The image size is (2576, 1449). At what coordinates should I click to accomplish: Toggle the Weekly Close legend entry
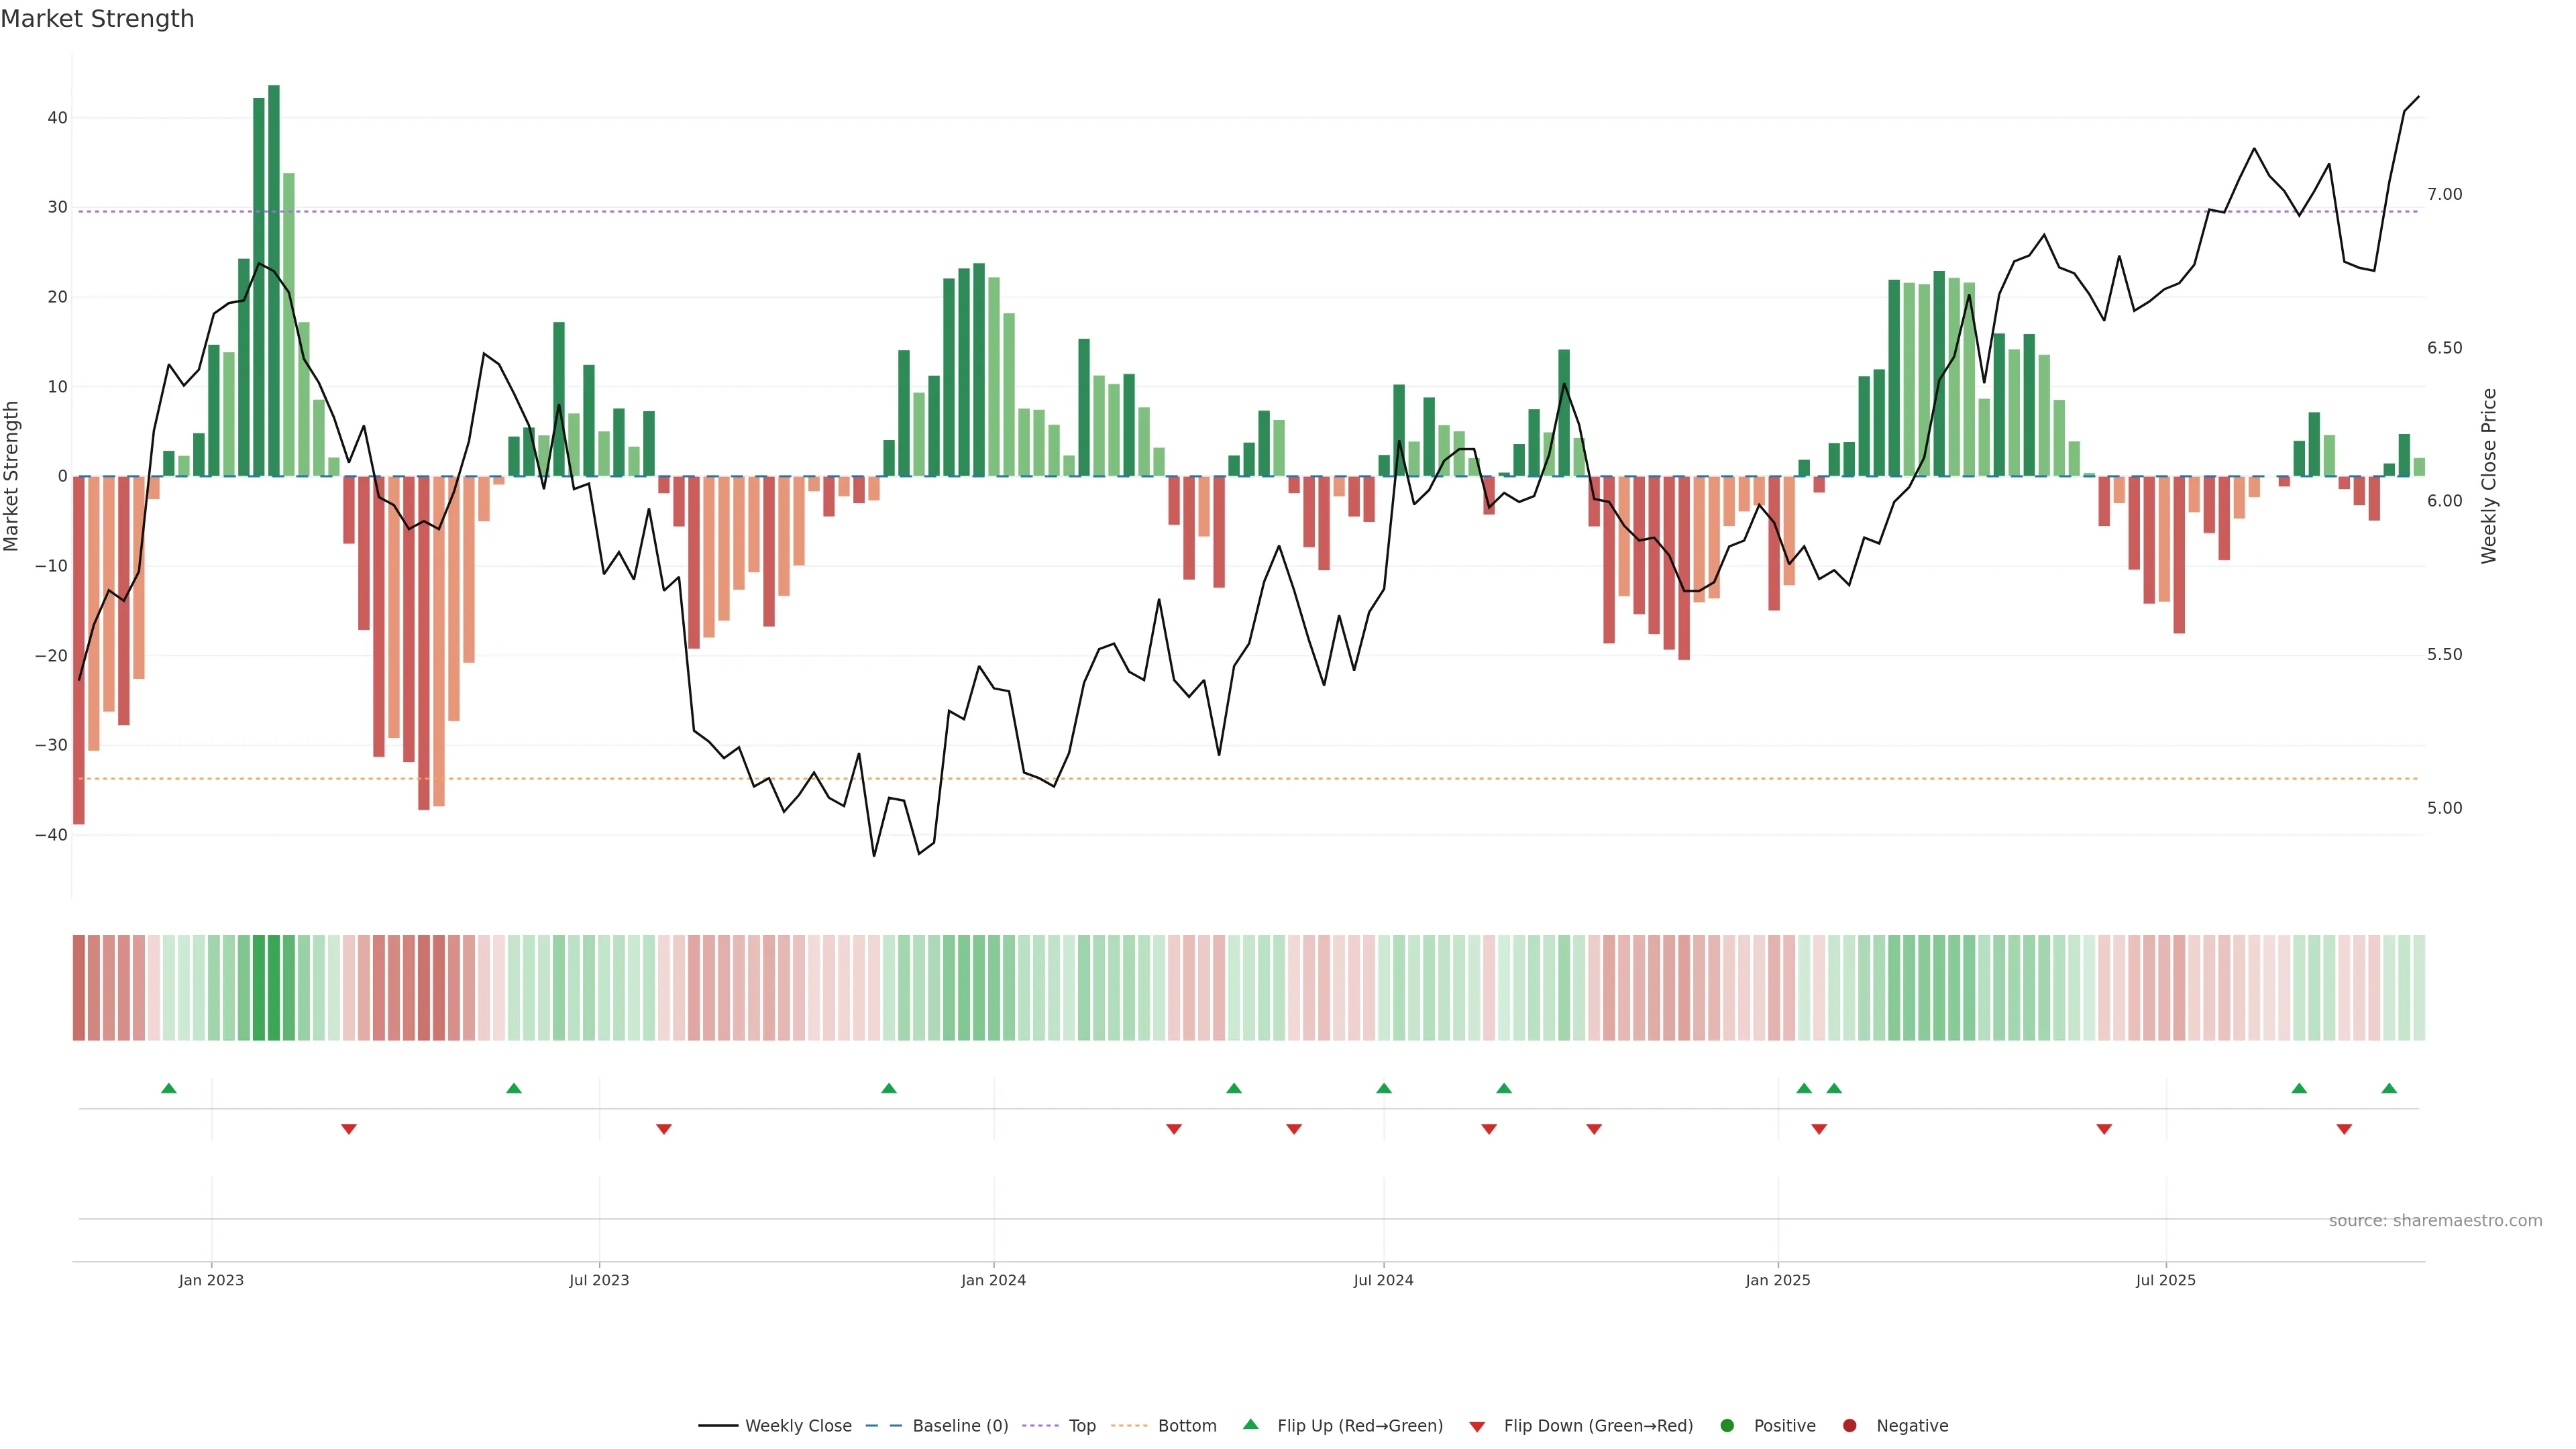point(797,1426)
